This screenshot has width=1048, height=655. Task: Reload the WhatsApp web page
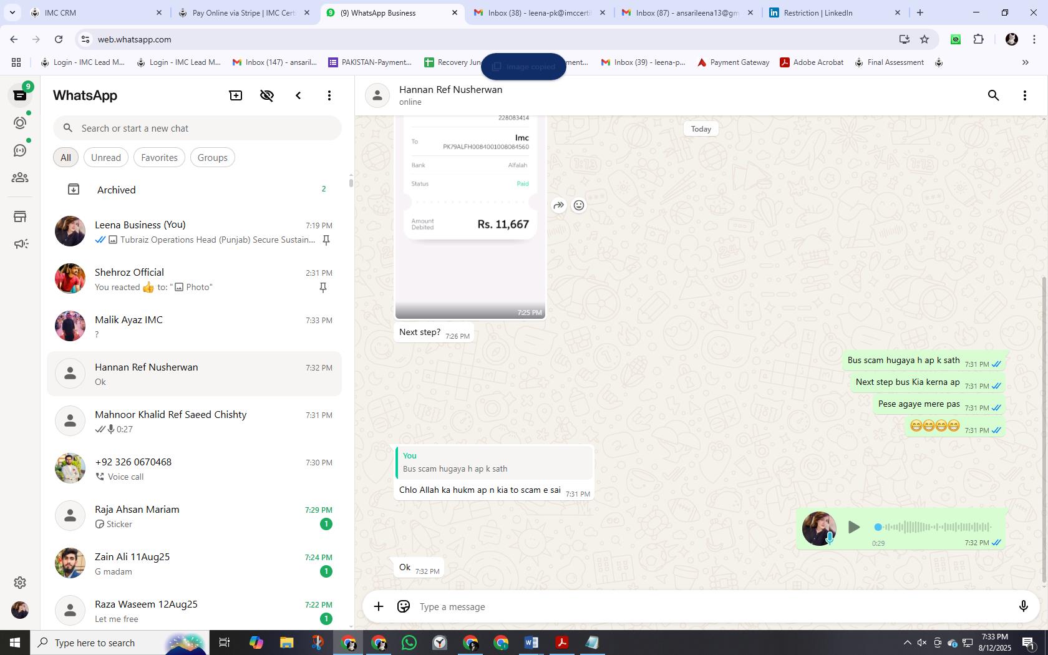(59, 39)
